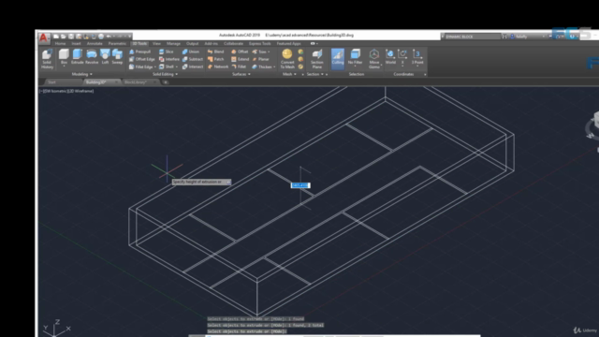Click the surface Offset tool

tap(240, 51)
